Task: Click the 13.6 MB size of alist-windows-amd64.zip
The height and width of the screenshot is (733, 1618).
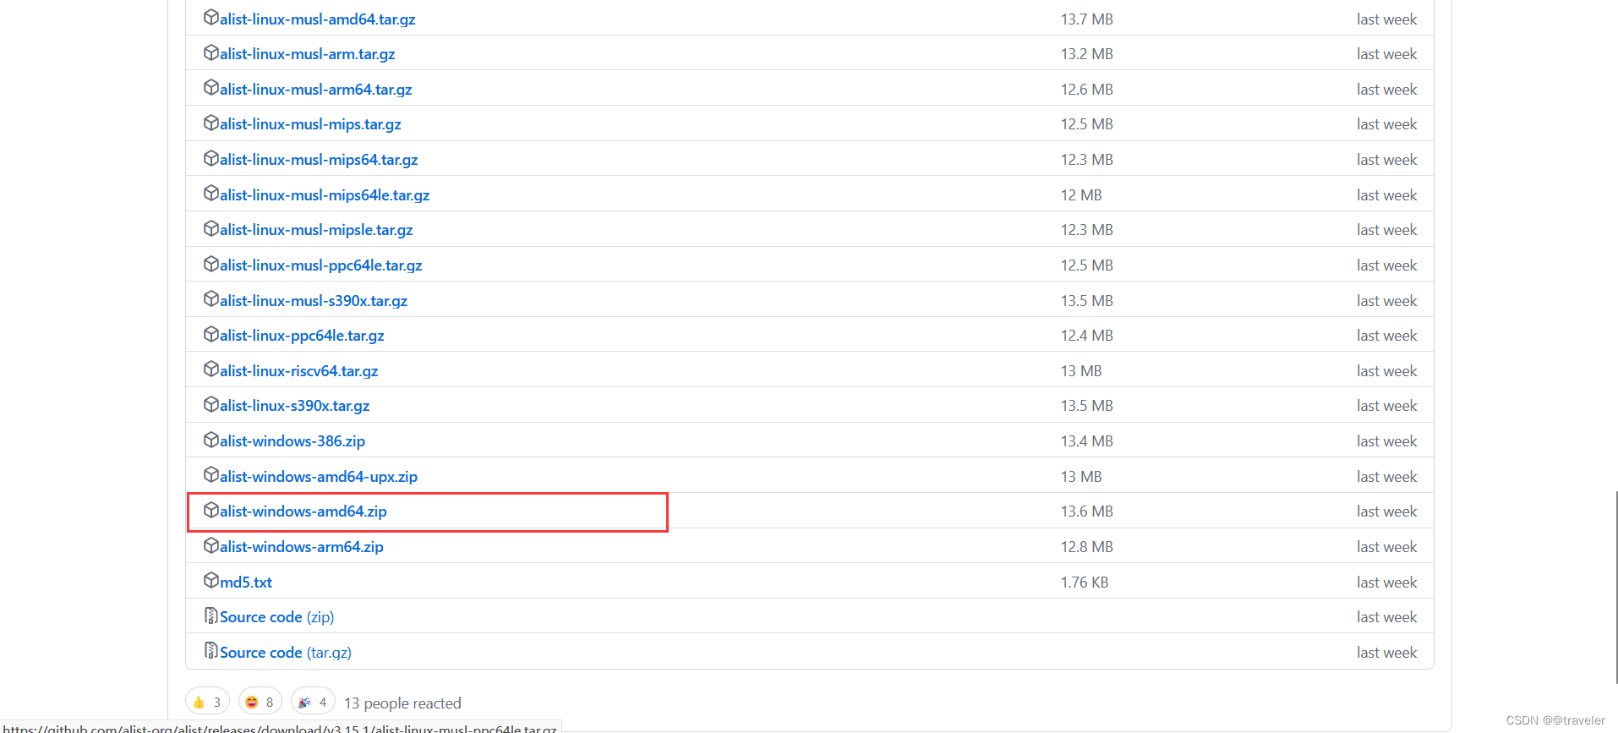Action: pyautogui.click(x=1087, y=511)
